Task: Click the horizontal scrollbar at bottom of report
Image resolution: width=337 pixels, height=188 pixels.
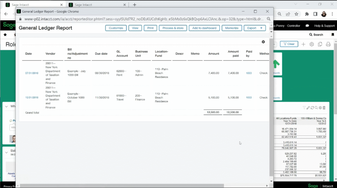Action: click(122, 186)
